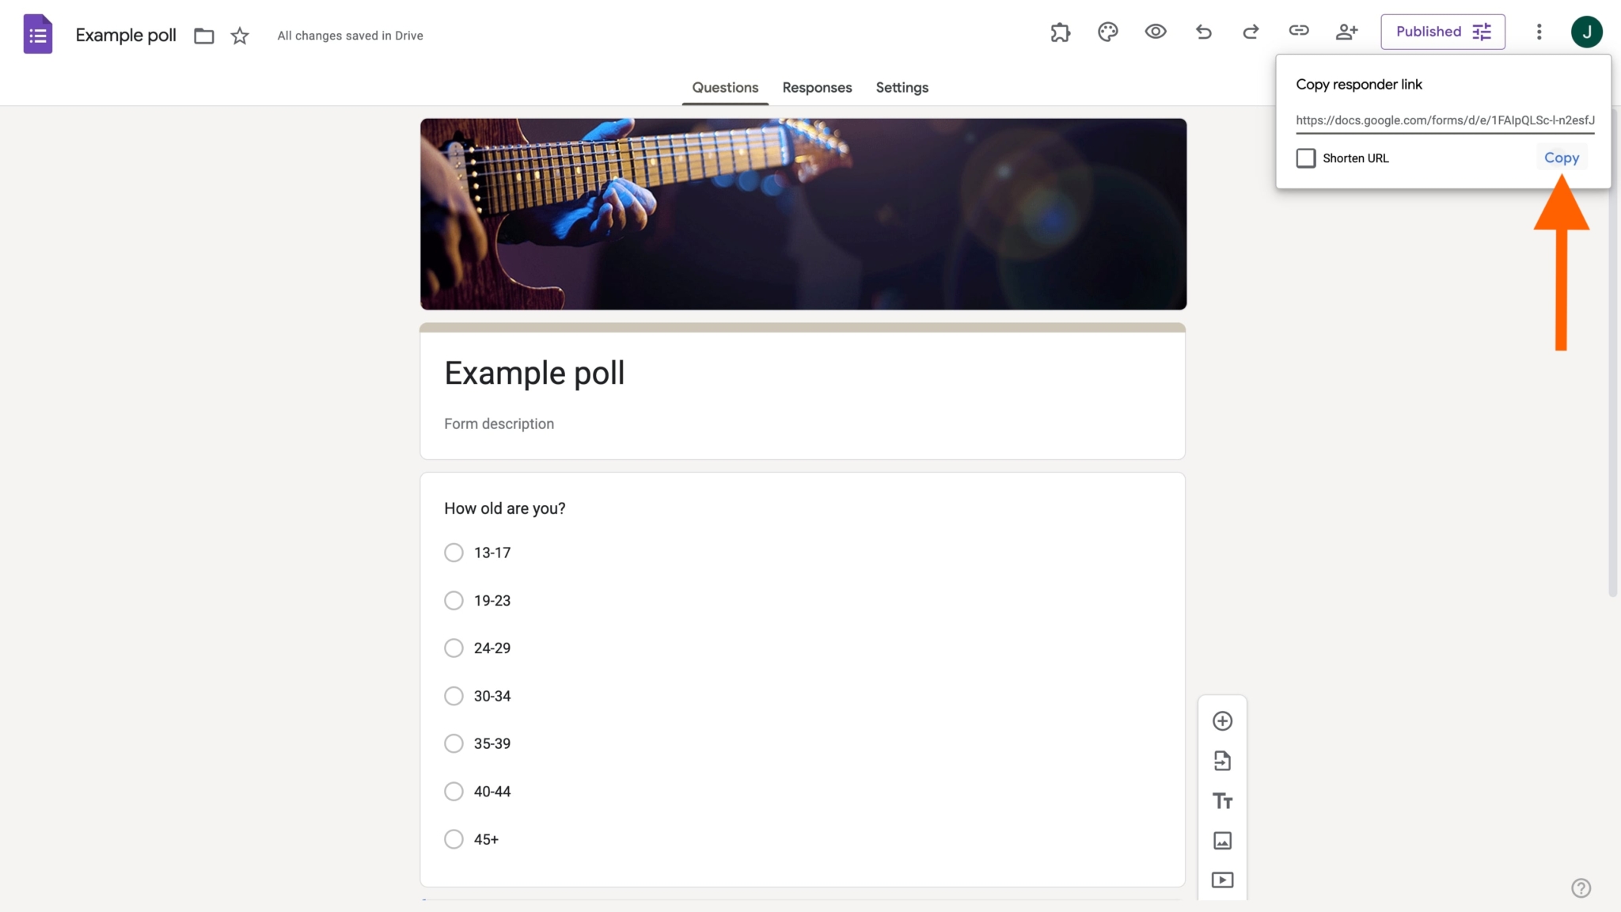Open the Settings tab
Viewport: 1621px width, 912px height.
[x=902, y=88]
